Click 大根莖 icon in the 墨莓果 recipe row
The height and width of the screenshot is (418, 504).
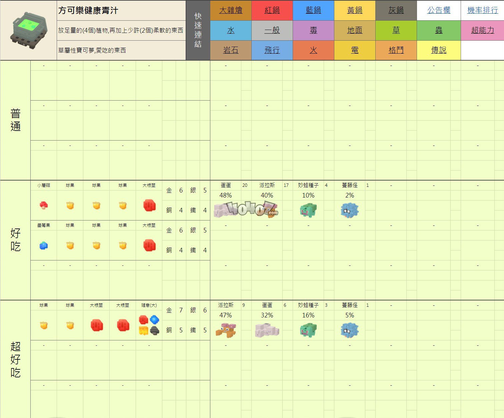click(x=149, y=245)
